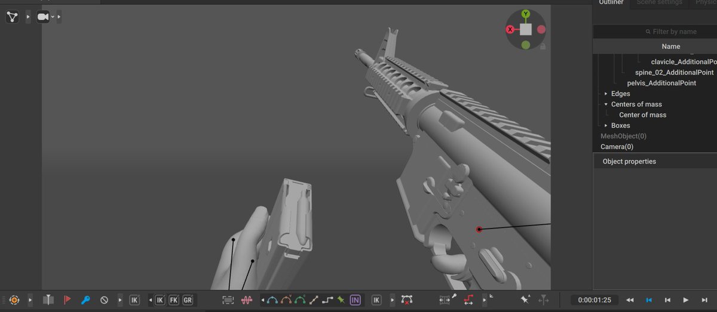
Task: Click the gizmo center square
Action: click(525, 29)
